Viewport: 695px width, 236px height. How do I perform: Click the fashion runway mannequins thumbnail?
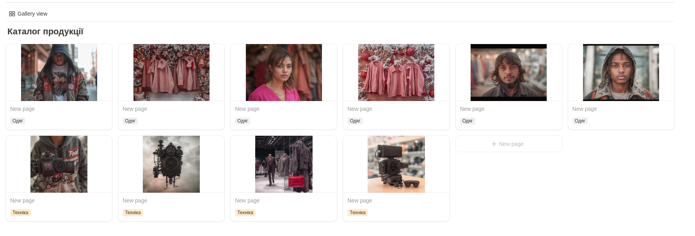click(x=284, y=164)
